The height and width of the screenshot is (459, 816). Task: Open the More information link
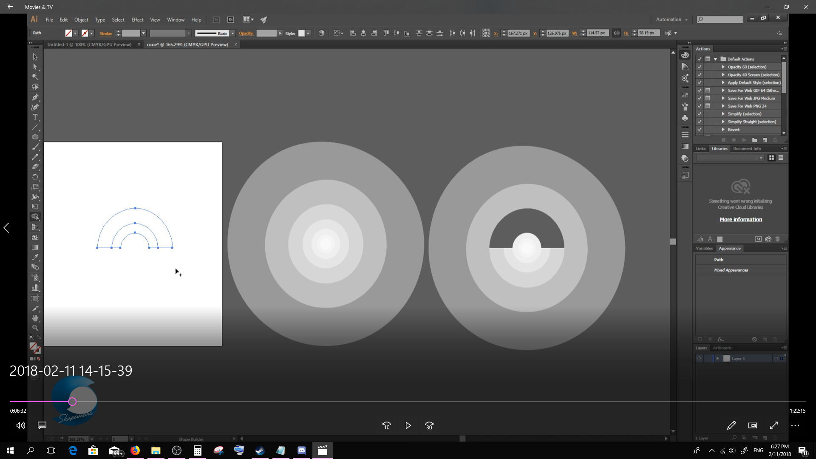tap(741, 219)
